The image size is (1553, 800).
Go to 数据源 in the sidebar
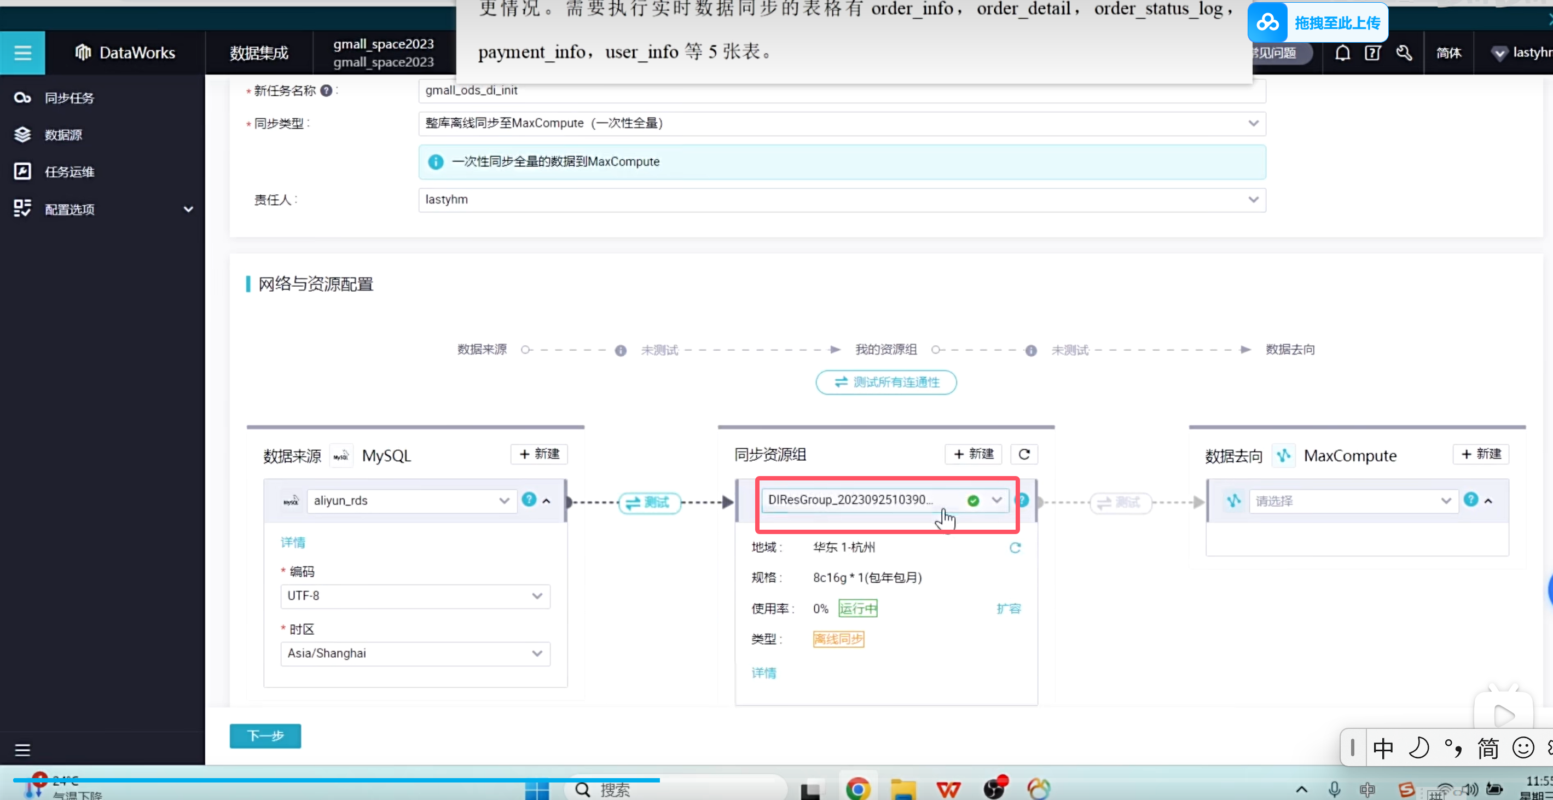tap(63, 135)
